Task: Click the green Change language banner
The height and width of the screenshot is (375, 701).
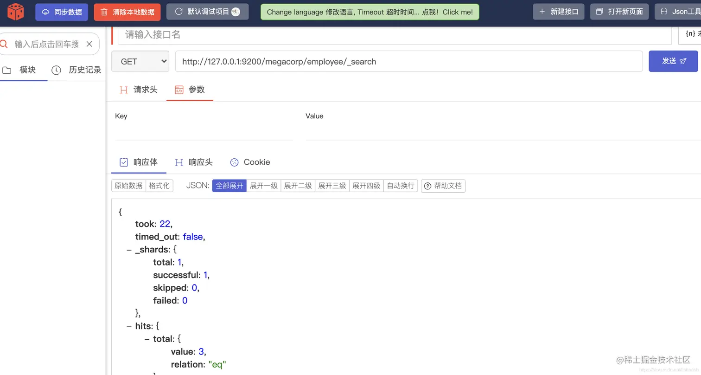Action: tap(370, 12)
